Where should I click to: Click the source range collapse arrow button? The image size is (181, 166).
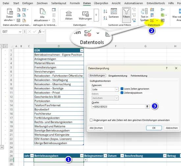tap(147, 106)
